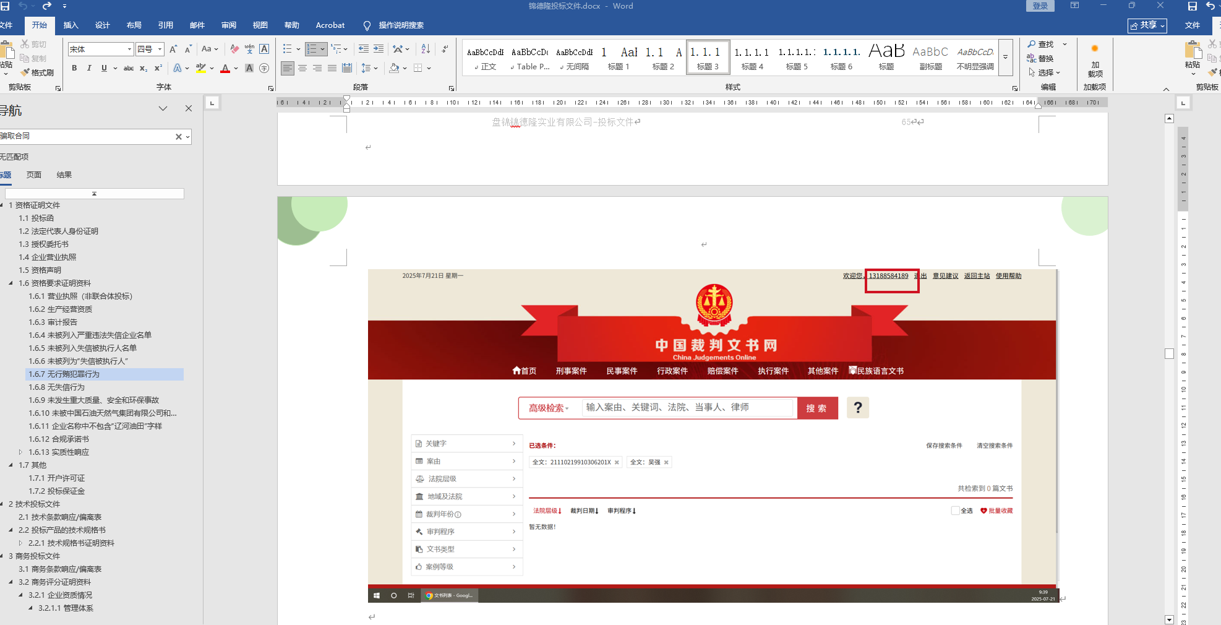Viewport: 1221px width, 625px height.
Task: Apply character shading icon
Action: tap(249, 68)
